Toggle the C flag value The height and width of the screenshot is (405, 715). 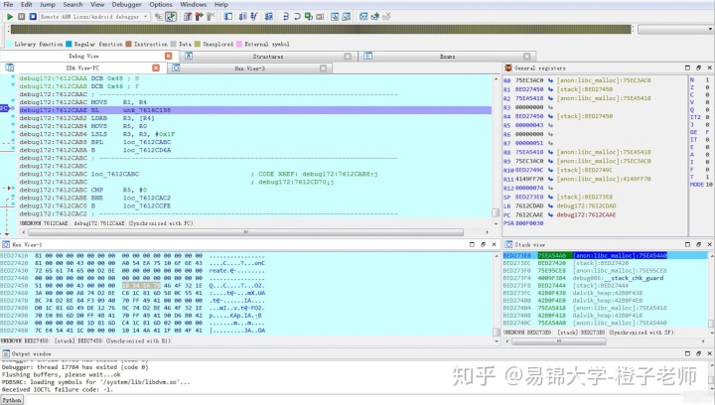pyautogui.click(x=707, y=94)
